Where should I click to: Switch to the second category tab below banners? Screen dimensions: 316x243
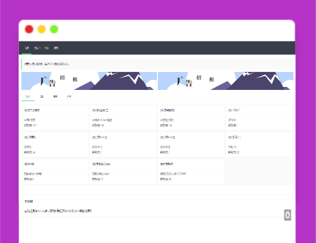pos(42,97)
